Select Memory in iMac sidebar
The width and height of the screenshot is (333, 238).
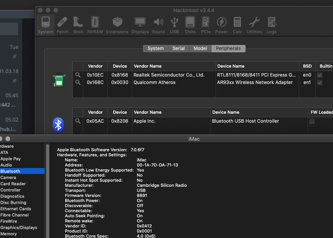point(22,234)
